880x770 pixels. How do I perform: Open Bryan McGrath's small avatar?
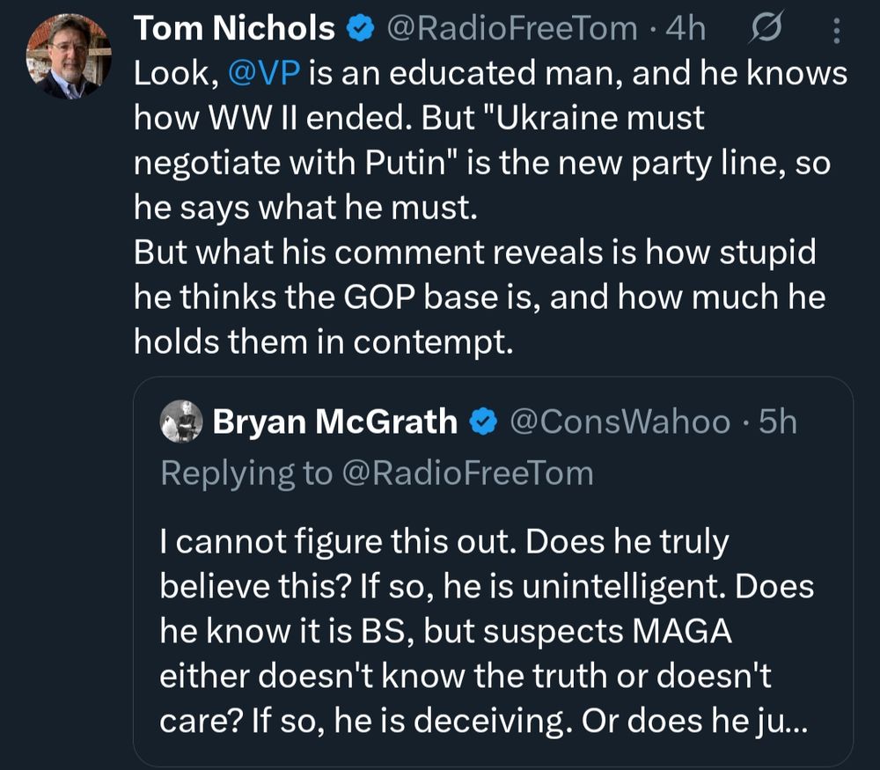pos(181,422)
